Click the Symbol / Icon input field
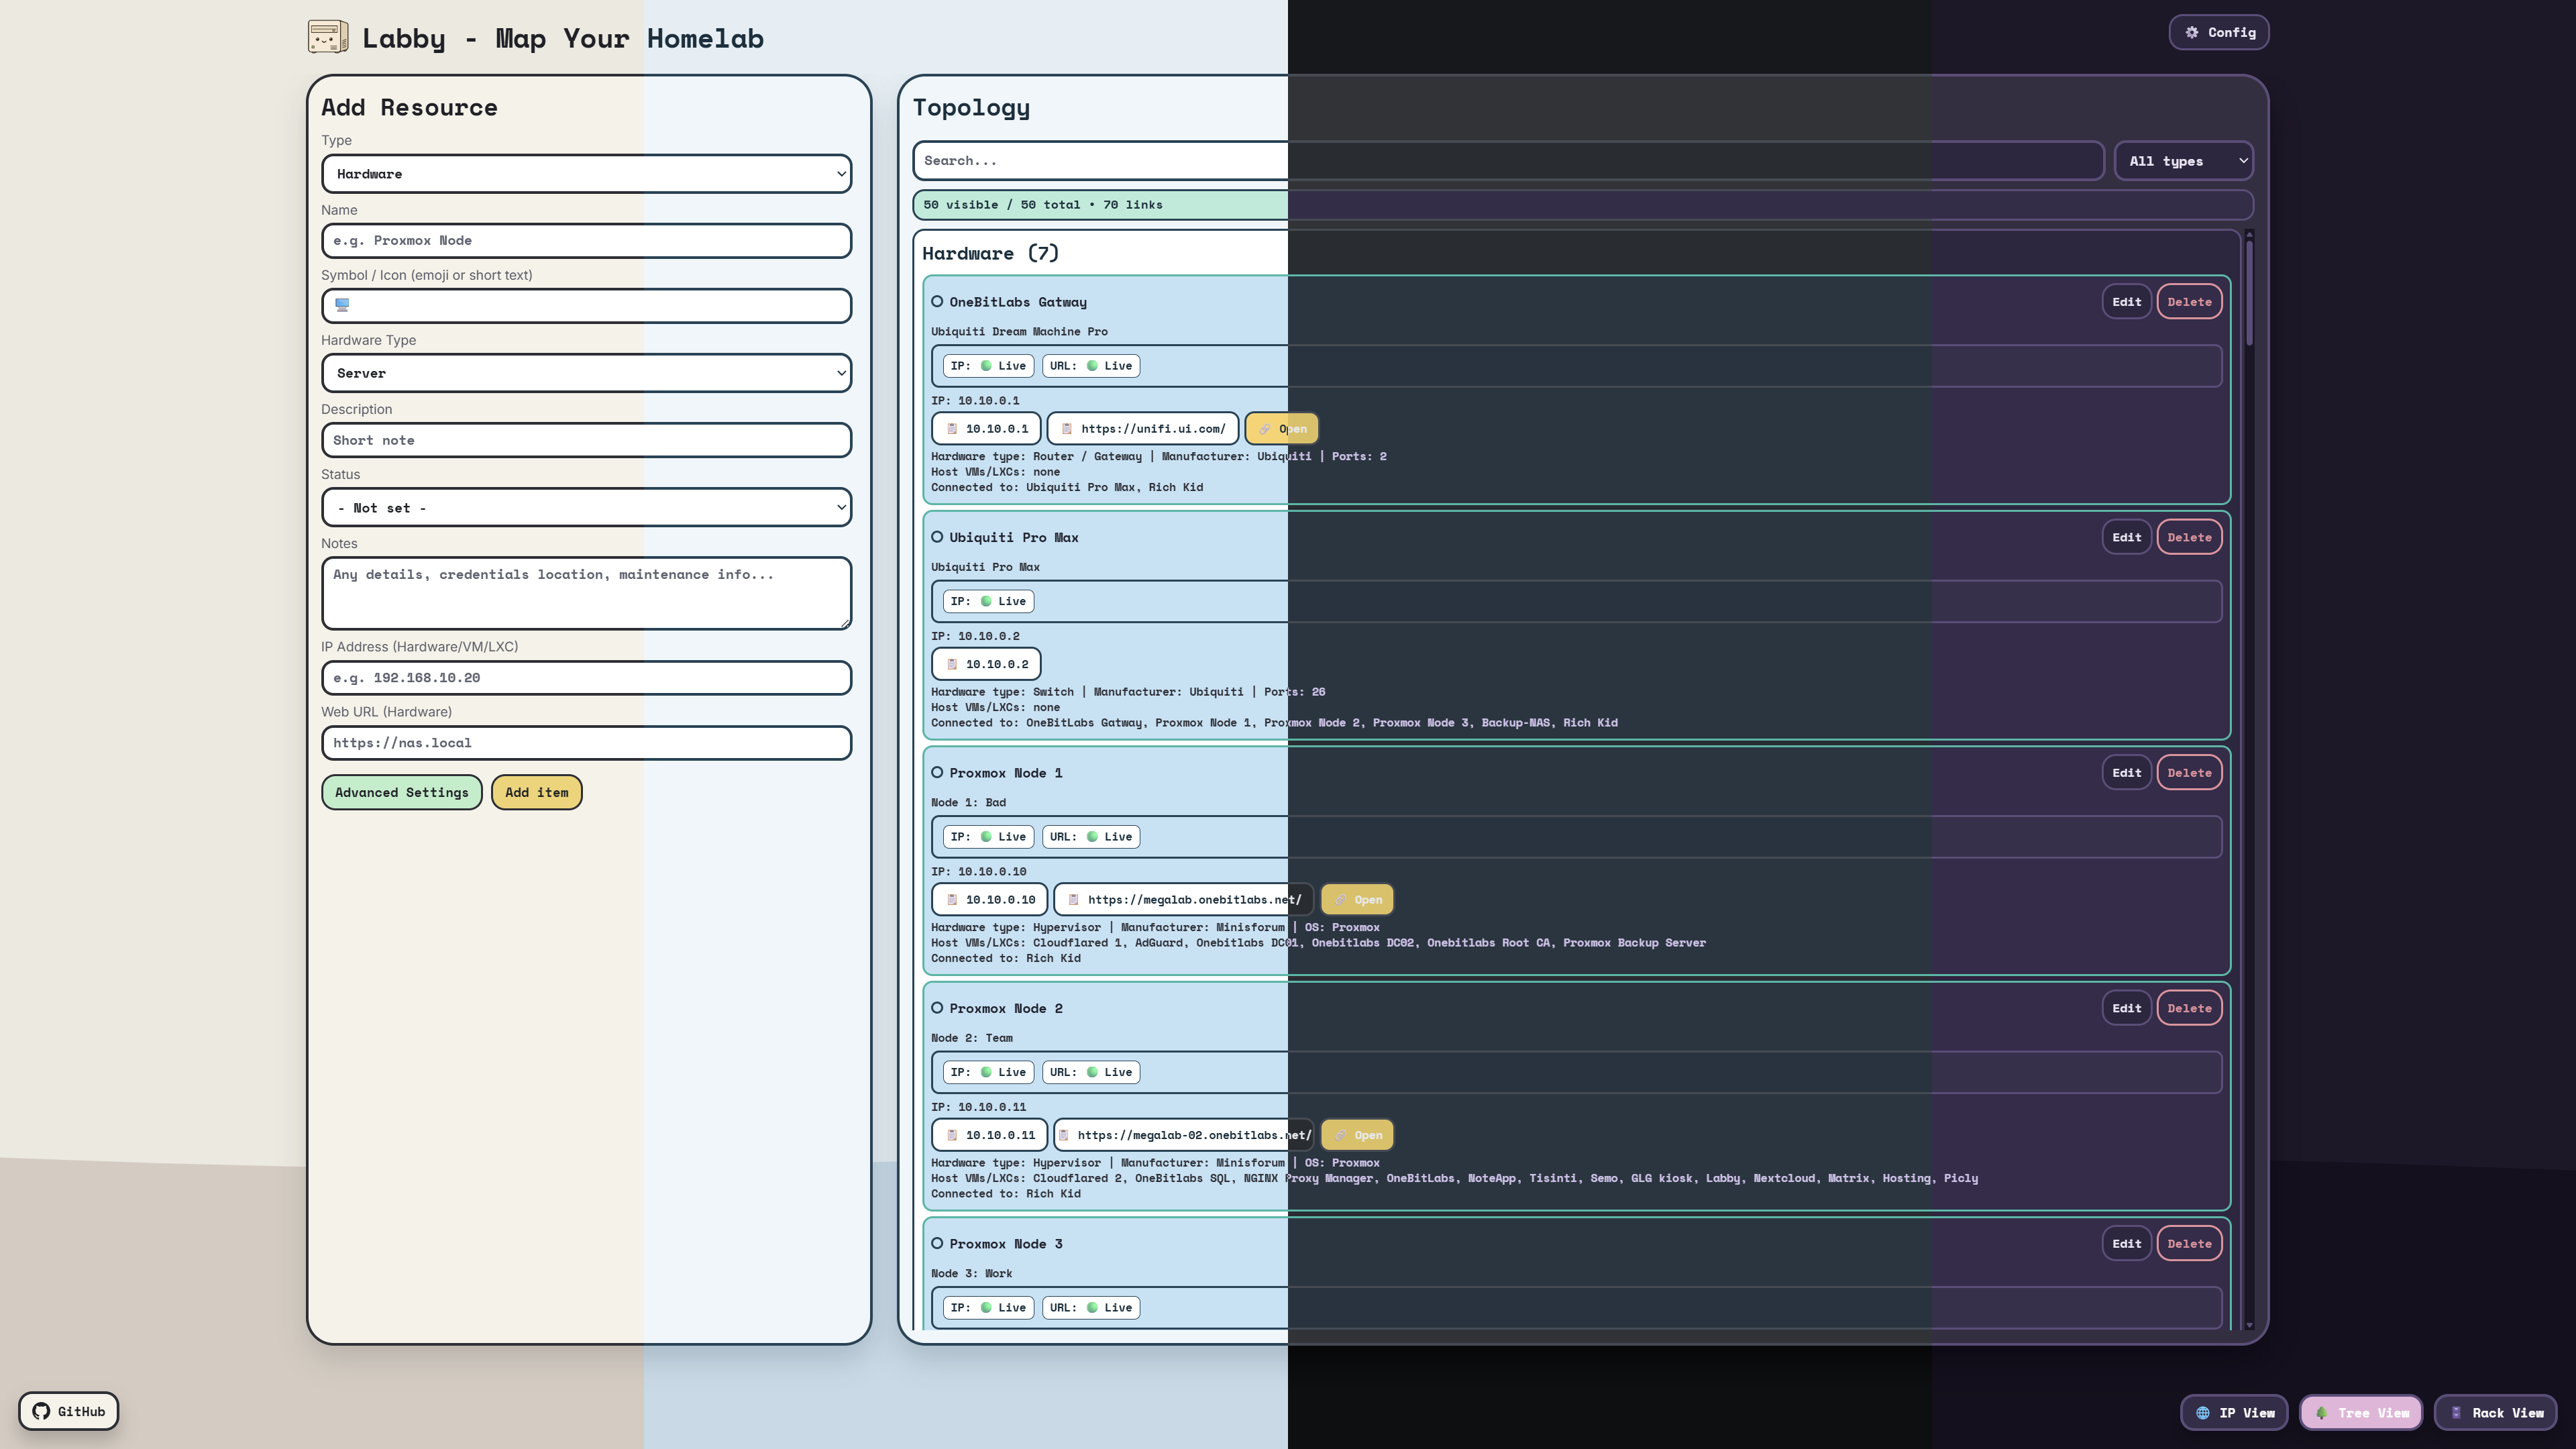Image resolution: width=2576 pixels, height=1449 pixels. point(587,306)
